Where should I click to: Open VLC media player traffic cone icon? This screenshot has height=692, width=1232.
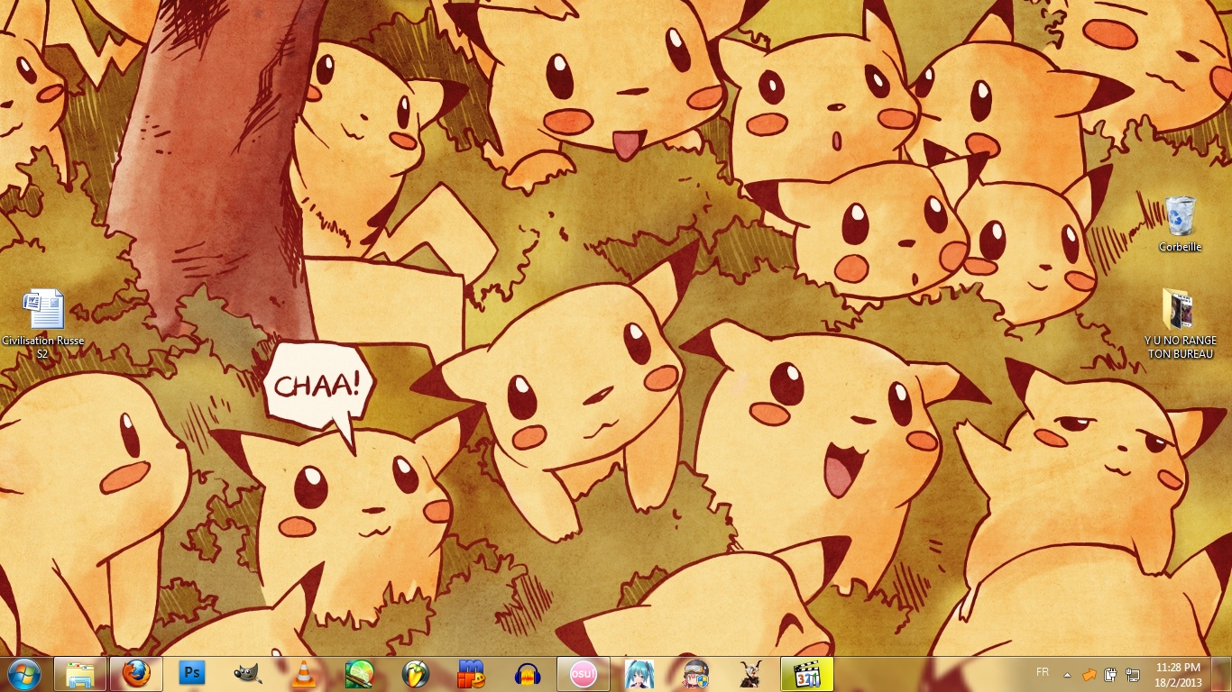(304, 674)
